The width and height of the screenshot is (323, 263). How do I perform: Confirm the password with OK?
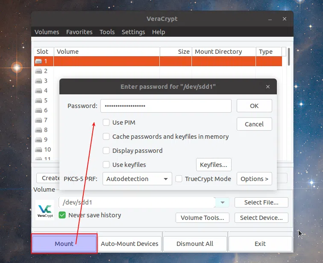(x=254, y=106)
